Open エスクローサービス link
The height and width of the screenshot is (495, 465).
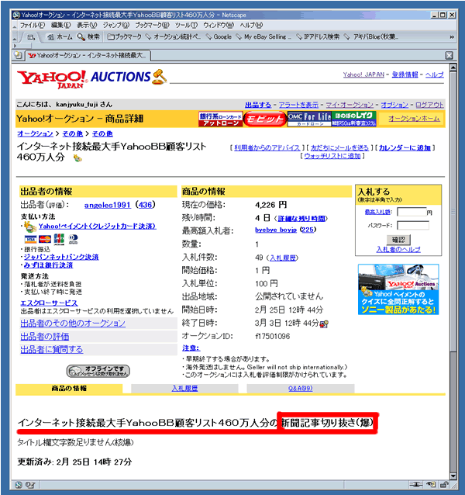49,303
